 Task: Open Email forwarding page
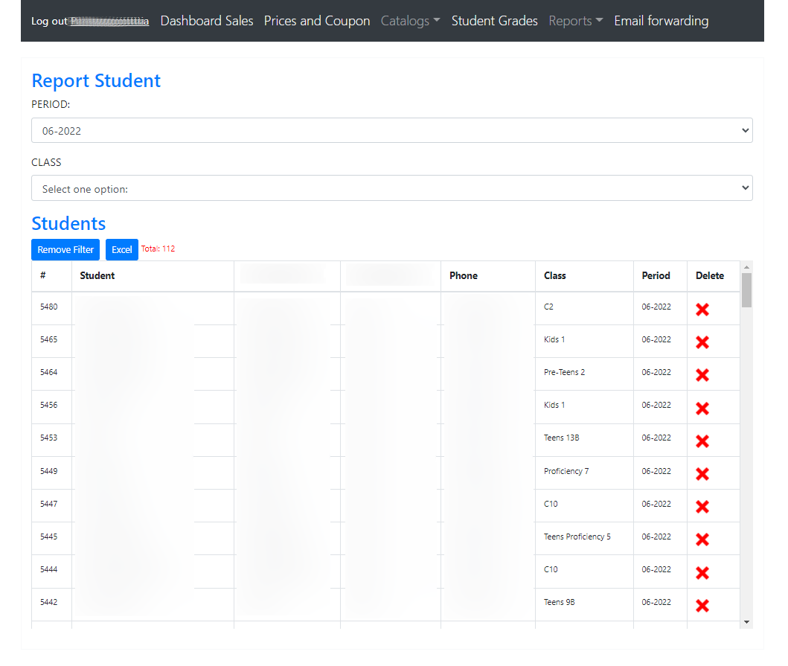pyautogui.click(x=662, y=21)
